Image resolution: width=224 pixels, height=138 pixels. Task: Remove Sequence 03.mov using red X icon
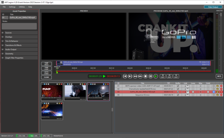click(221, 95)
